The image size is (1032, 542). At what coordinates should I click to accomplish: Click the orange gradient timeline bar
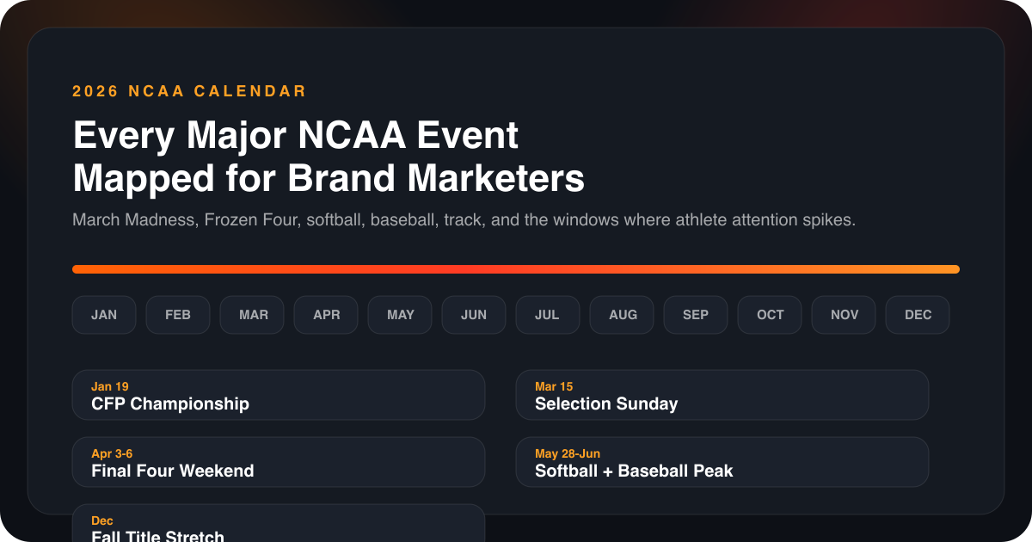tap(516, 269)
